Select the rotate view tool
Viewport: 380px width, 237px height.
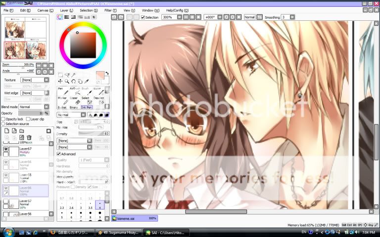pyautogui.click(x=73, y=81)
